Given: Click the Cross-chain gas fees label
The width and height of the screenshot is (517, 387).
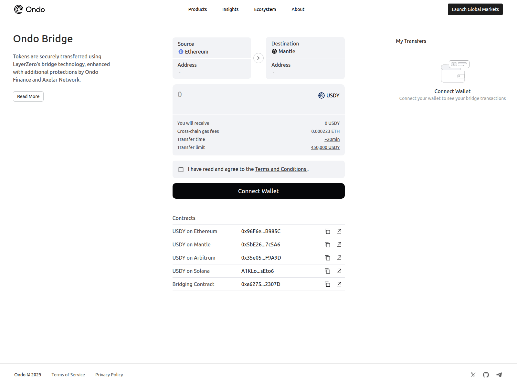Looking at the screenshot, I should click(198, 131).
